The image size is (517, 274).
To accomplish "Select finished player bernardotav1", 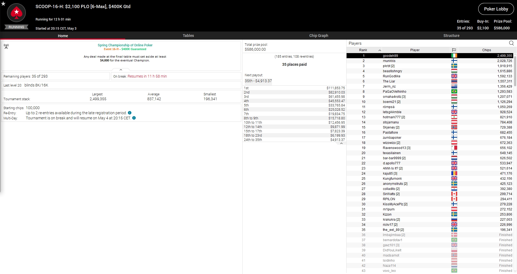I will [430, 240].
